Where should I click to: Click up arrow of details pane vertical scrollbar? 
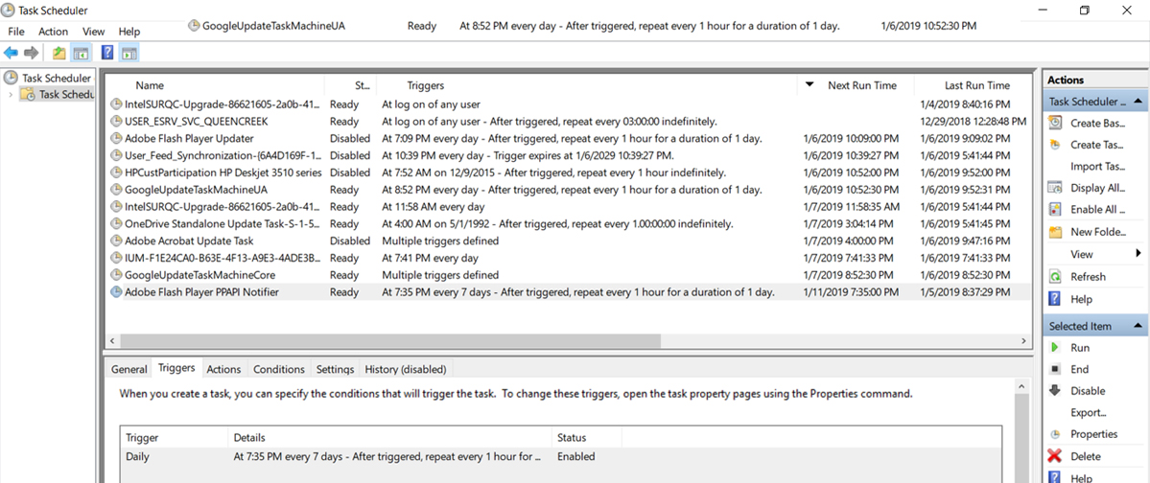(x=1021, y=385)
